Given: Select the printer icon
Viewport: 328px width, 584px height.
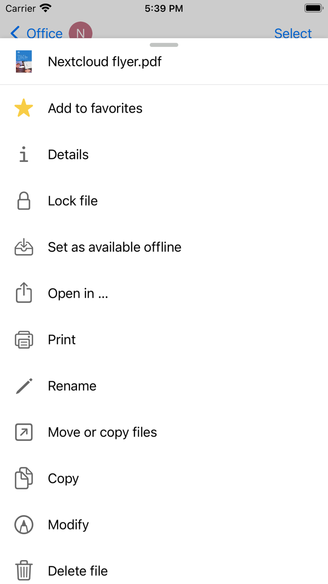Looking at the screenshot, I should tap(23, 339).
